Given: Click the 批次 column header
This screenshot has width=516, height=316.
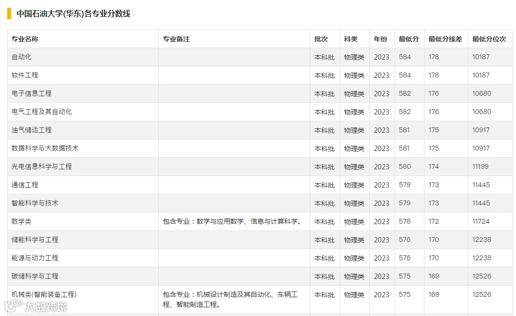Looking at the screenshot, I should pos(321,39).
